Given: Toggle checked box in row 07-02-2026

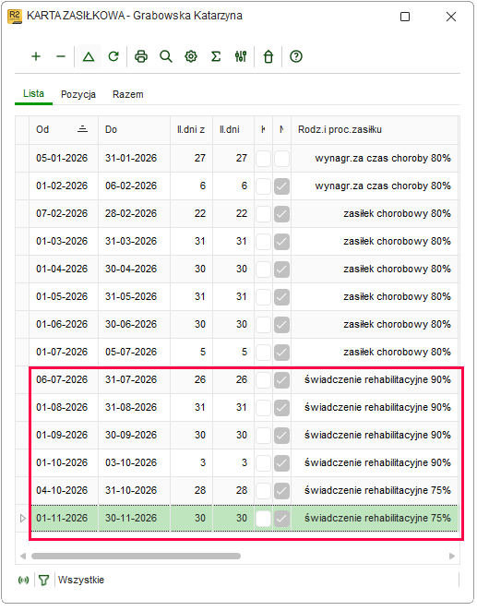Looking at the screenshot, I should (x=281, y=214).
